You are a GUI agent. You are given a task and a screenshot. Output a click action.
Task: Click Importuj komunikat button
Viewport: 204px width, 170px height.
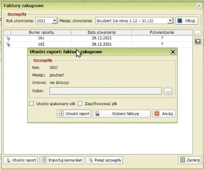(x=62, y=160)
